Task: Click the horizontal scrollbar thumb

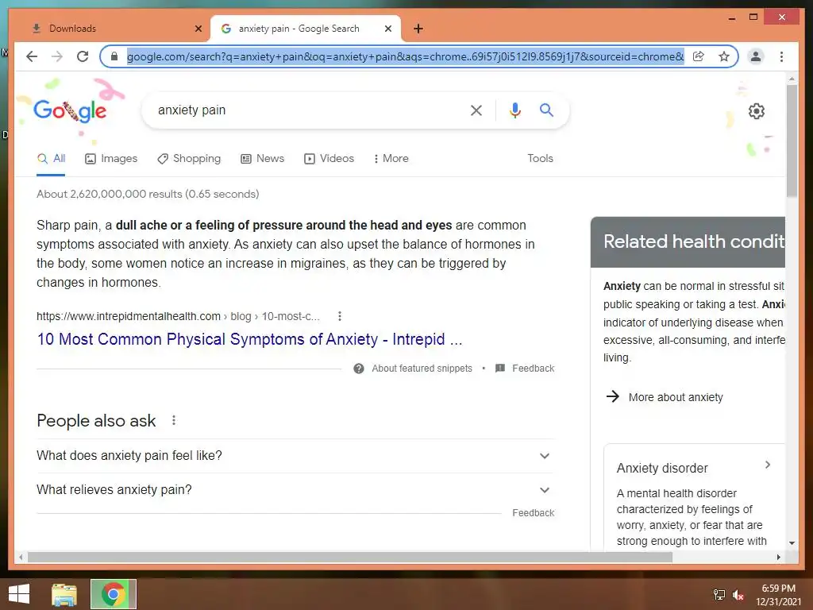Action: pos(350,557)
